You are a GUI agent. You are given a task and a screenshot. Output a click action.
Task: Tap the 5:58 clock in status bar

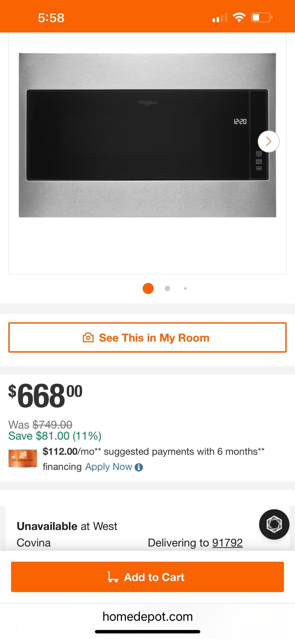point(51,18)
